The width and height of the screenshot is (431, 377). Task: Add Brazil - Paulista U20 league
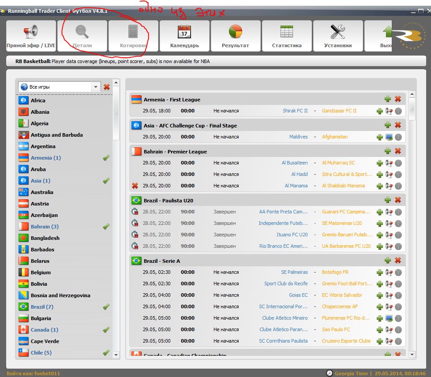388,200
